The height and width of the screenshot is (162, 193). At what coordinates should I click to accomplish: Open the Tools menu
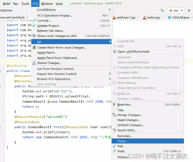[25, 3]
